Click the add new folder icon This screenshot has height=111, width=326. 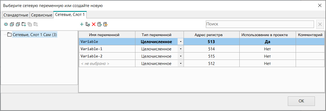click(x=24, y=25)
